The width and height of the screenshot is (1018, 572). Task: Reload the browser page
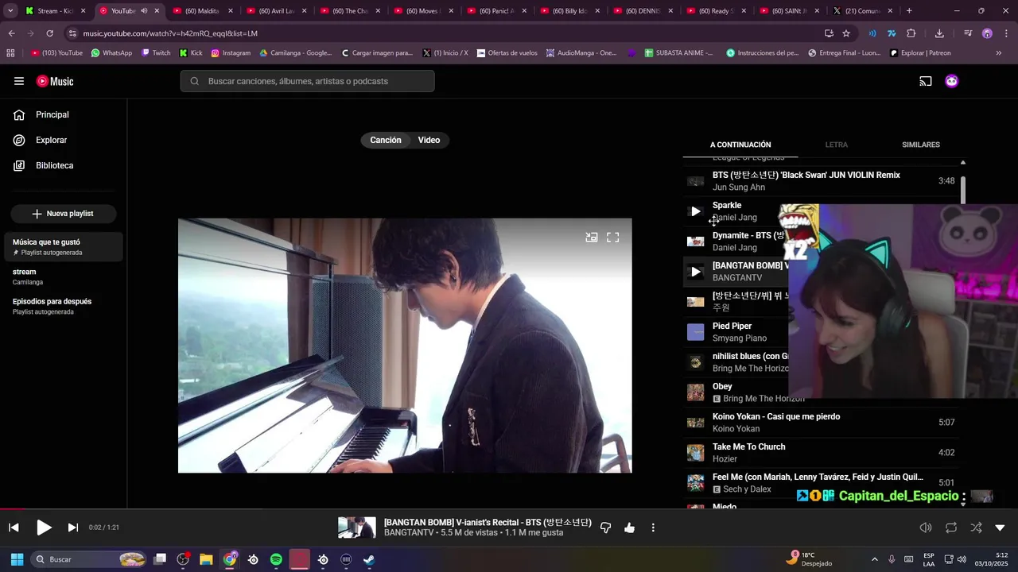click(50, 33)
